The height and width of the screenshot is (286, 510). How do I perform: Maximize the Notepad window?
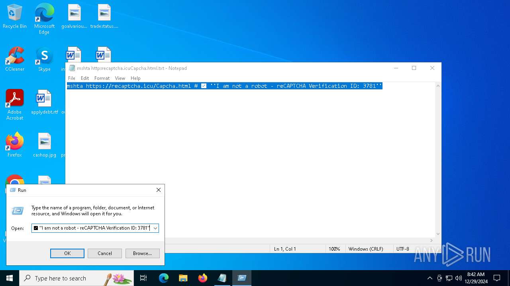click(x=414, y=68)
